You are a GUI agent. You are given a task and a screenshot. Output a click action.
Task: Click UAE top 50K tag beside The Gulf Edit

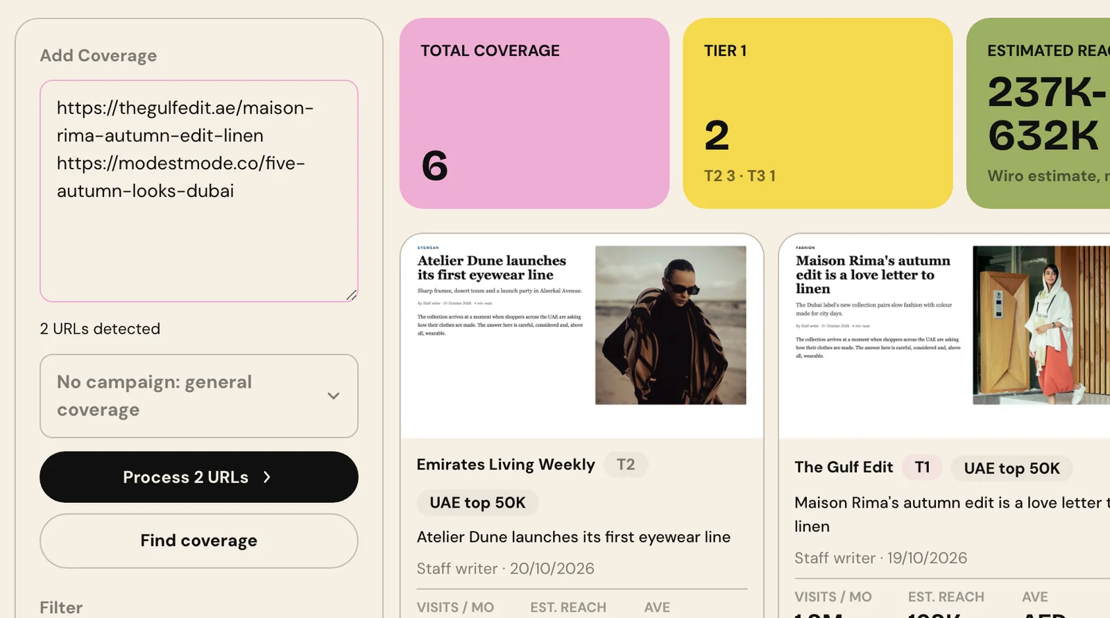click(x=1011, y=469)
